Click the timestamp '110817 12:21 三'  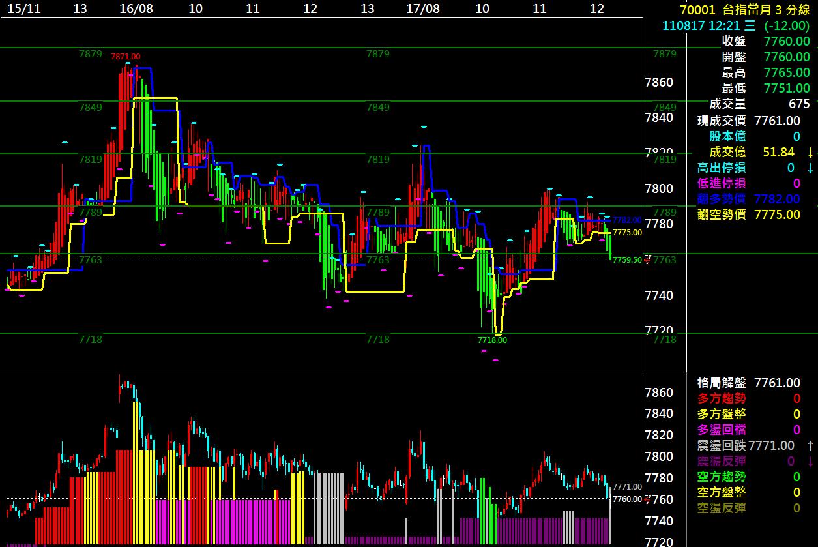709,25
